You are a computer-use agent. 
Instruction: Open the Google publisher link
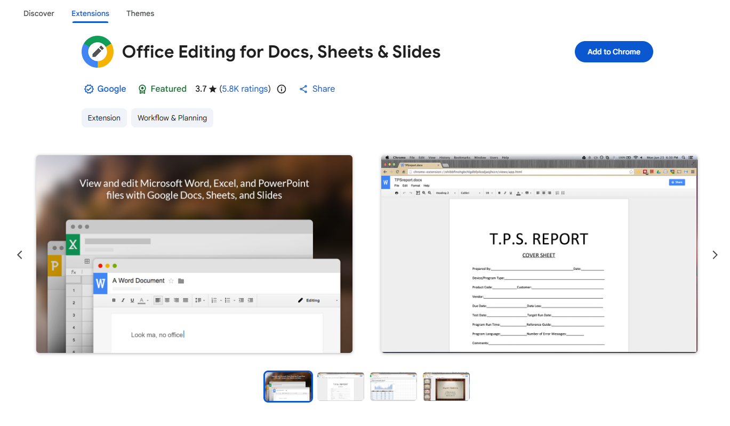coord(111,89)
